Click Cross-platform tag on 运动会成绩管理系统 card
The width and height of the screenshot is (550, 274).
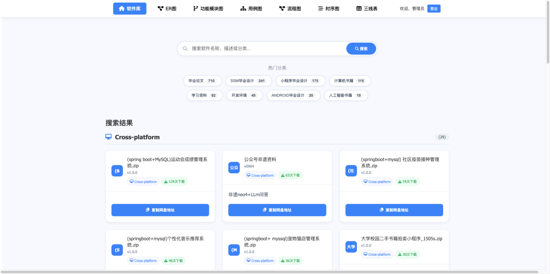143,181
